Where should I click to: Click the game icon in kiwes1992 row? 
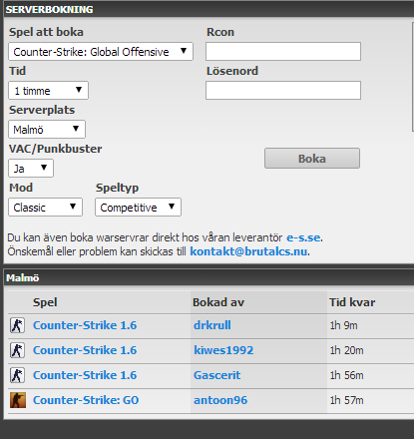[17, 350]
